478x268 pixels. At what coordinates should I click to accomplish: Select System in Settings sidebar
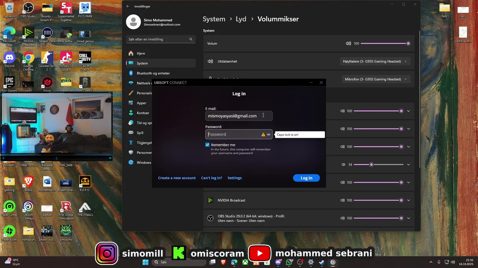tap(161, 63)
